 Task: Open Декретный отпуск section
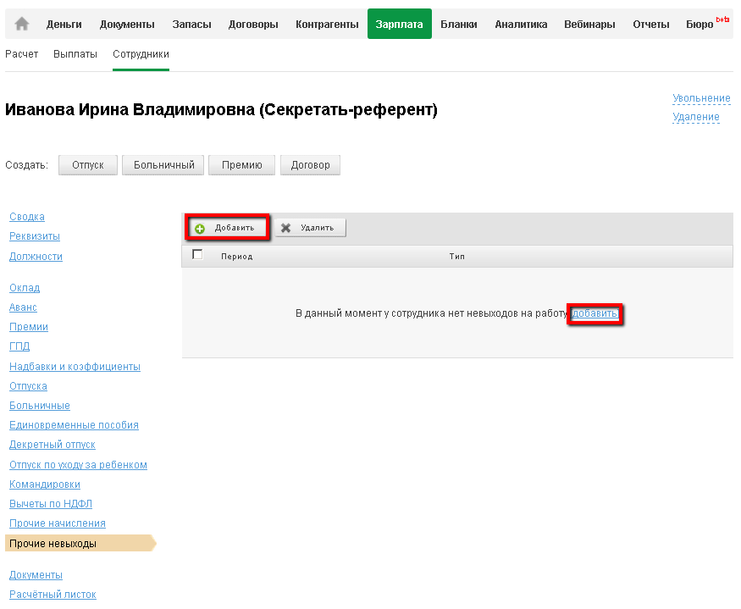click(x=53, y=445)
